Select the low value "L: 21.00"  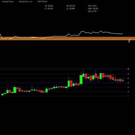[x=70, y=9]
